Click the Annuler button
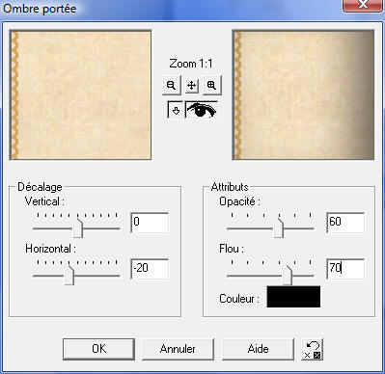Viewport: 385px width, 374px height. pos(178,349)
